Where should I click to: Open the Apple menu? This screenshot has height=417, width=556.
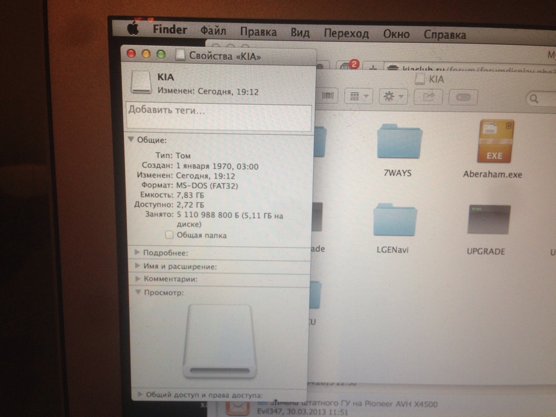[x=133, y=28]
